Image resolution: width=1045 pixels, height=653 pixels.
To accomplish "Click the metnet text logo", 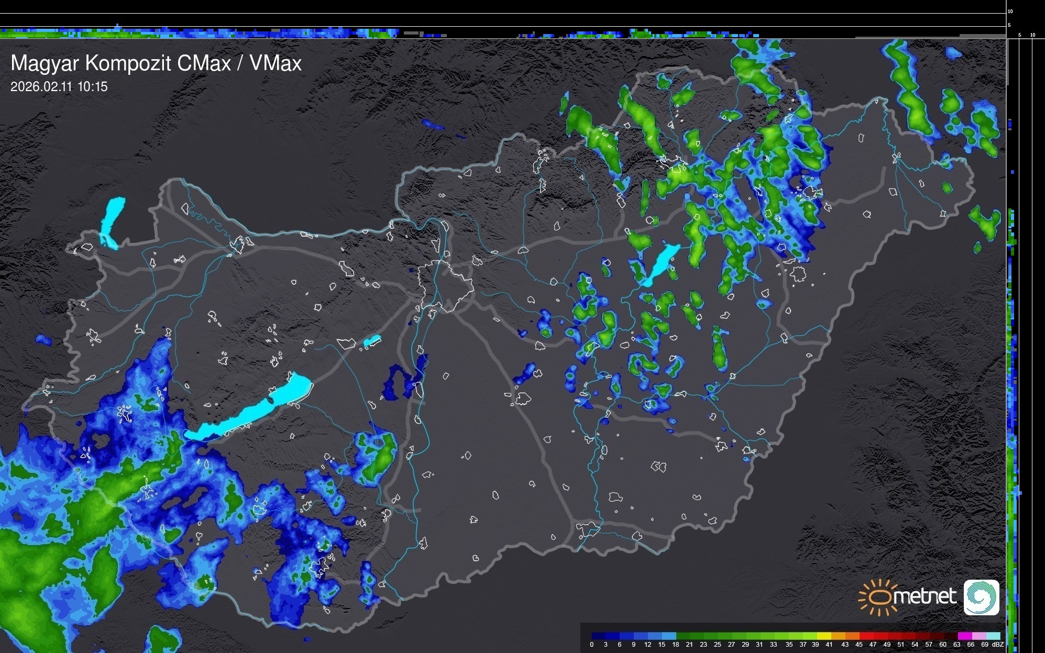I will tap(925, 596).
